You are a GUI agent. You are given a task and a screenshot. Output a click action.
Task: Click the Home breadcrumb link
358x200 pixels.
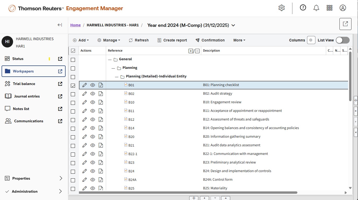point(75,25)
